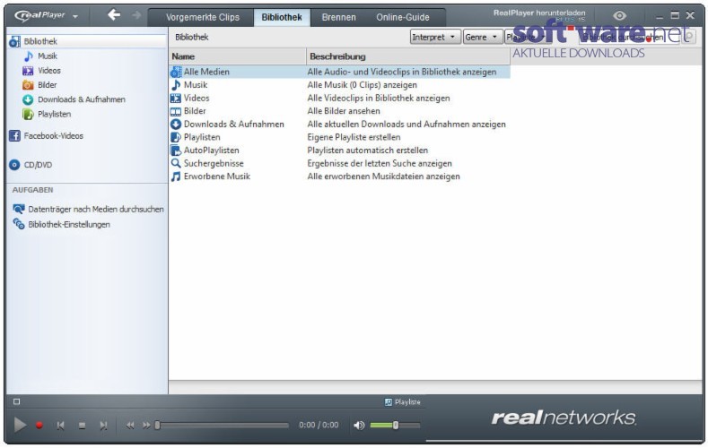Click the red Record button
Viewport: 708px width, 448px height.
coord(39,425)
